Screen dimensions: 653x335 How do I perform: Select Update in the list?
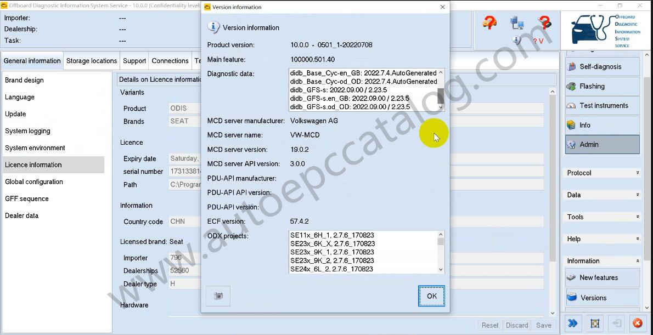click(53, 114)
